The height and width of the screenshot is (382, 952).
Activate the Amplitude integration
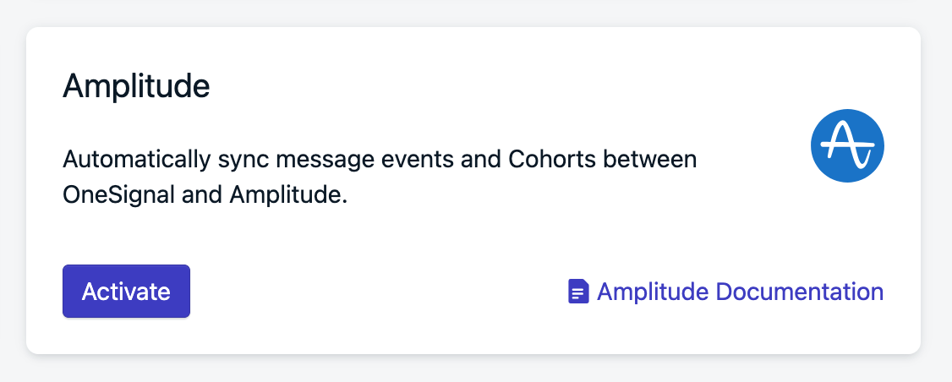point(126,292)
